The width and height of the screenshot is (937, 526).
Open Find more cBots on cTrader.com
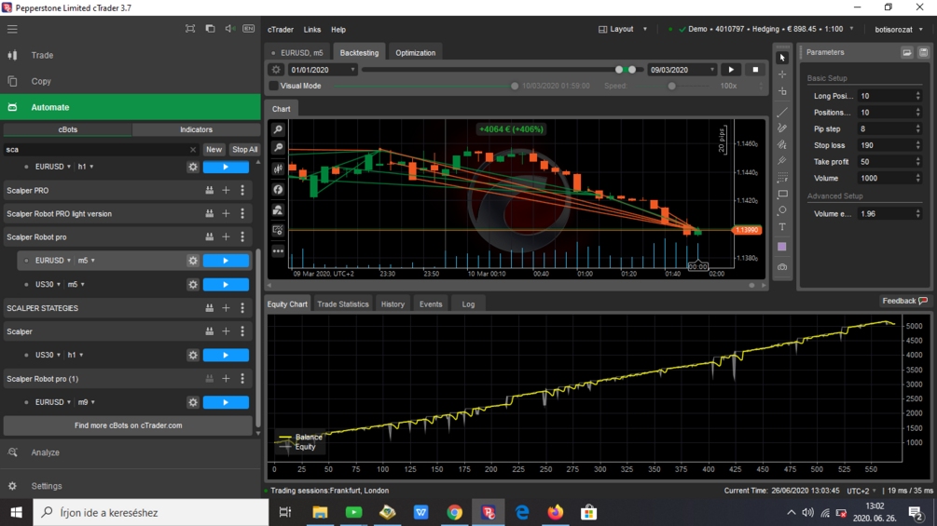click(x=128, y=425)
